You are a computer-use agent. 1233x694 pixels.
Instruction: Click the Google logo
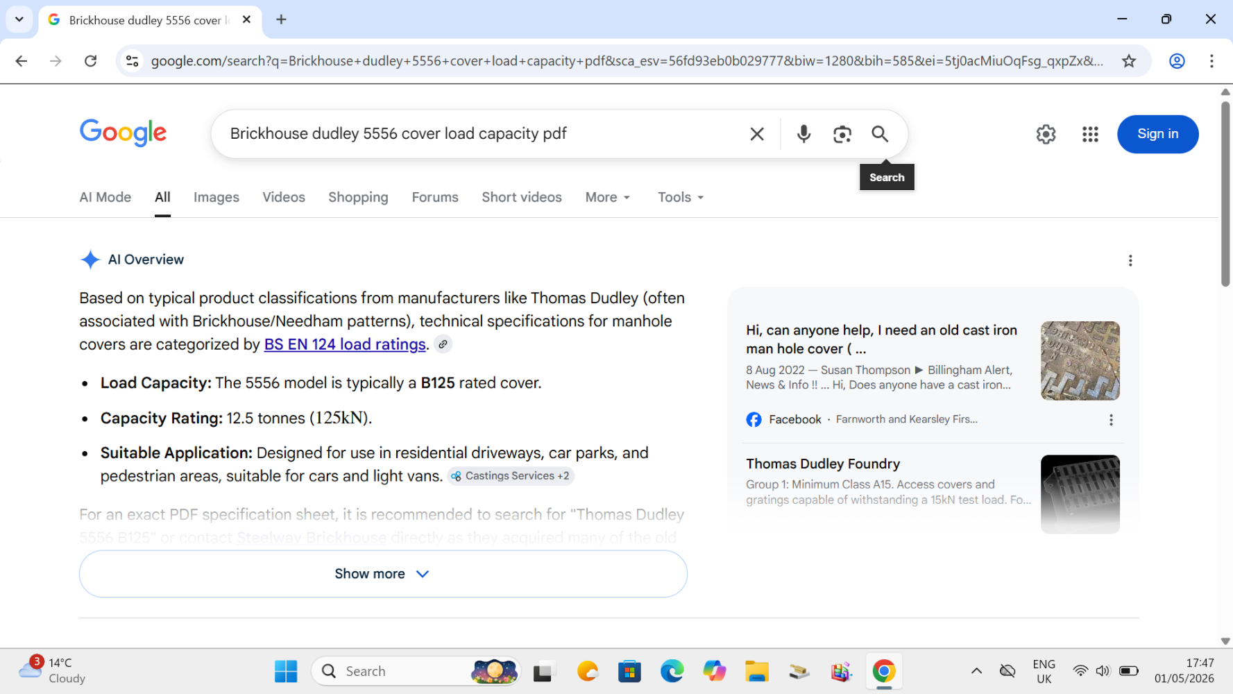[x=123, y=133]
